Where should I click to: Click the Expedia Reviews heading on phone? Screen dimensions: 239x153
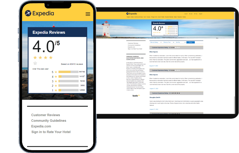[49, 33]
